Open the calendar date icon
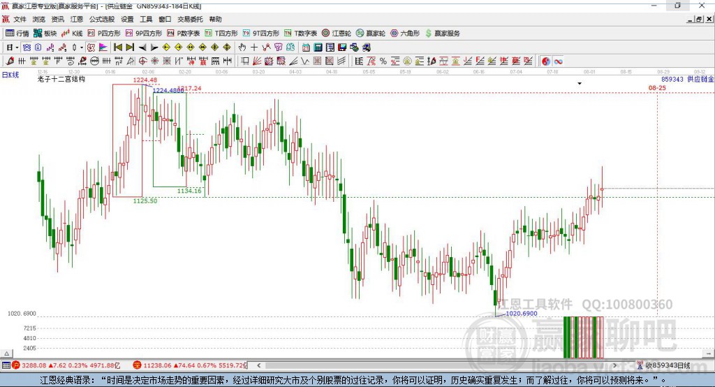The width and height of the screenshot is (715, 387). 306,48
